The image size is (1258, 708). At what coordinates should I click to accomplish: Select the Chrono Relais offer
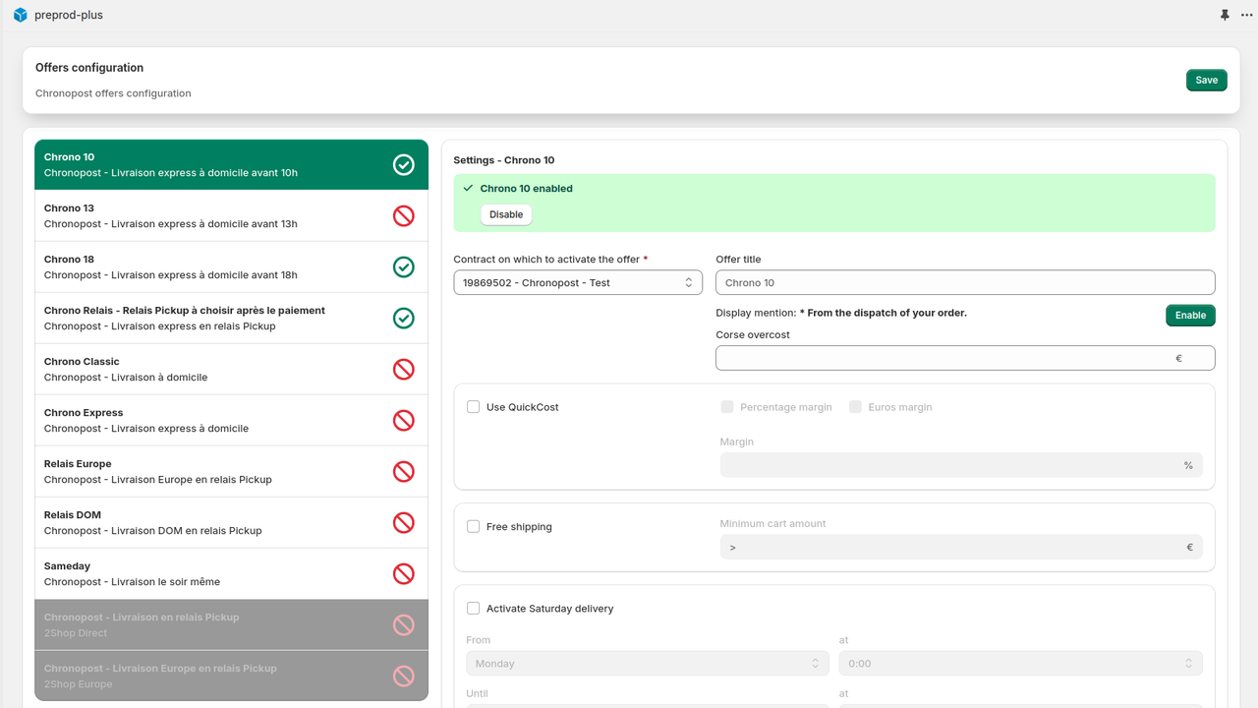point(231,319)
